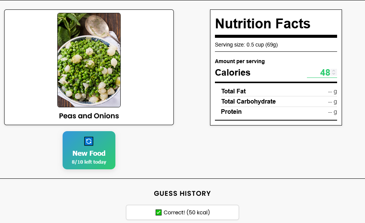The width and height of the screenshot is (365, 223).
Task: Click the Guess History heading
Action: tap(182, 194)
